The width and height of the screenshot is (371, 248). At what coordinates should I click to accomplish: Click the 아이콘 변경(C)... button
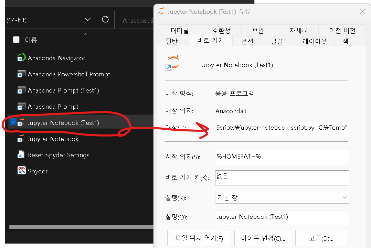pyautogui.click(x=263, y=238)
